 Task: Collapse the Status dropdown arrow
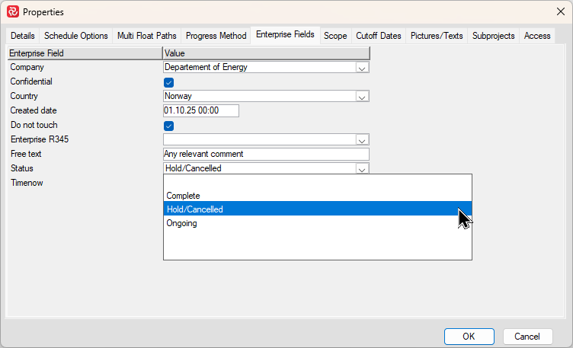coord(363,169)
